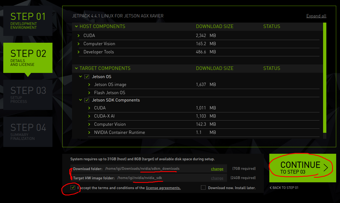
Task: Expand the CUDA-X AI row
Action: click(89, 116)
